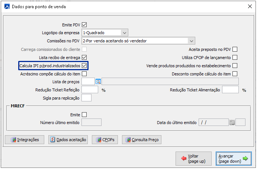The height and width of the screenshot is (169, 257).
Task: Click the CFOPs button
Action: click(x=105, y=140)
